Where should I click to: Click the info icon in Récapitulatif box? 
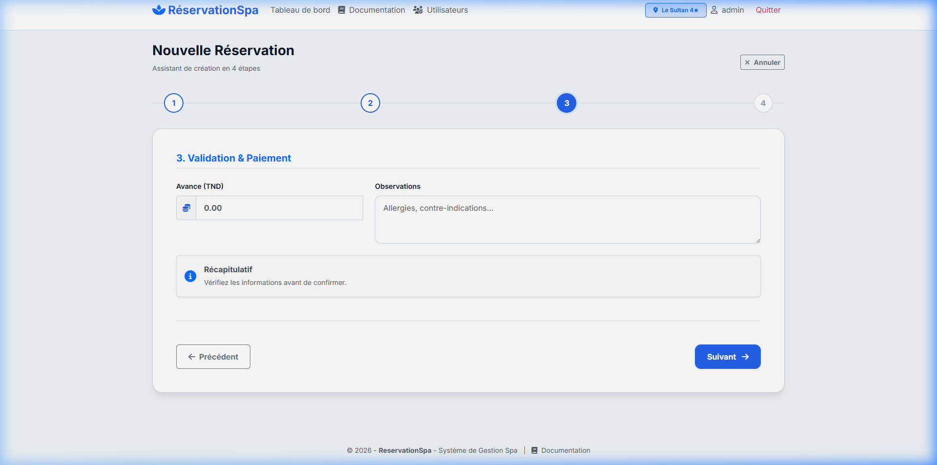(190, 276)
